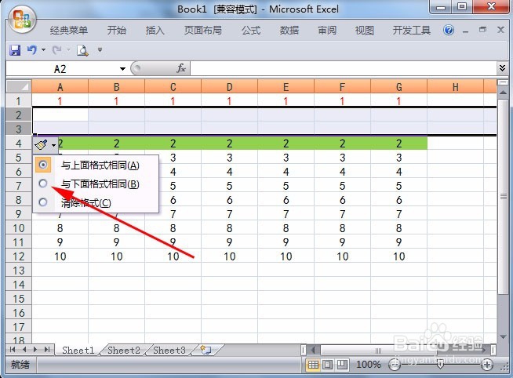Click cell G12 containing 10
Image resolution: width=513 pixels, height=378 pixels.
[x=398, y=256]
